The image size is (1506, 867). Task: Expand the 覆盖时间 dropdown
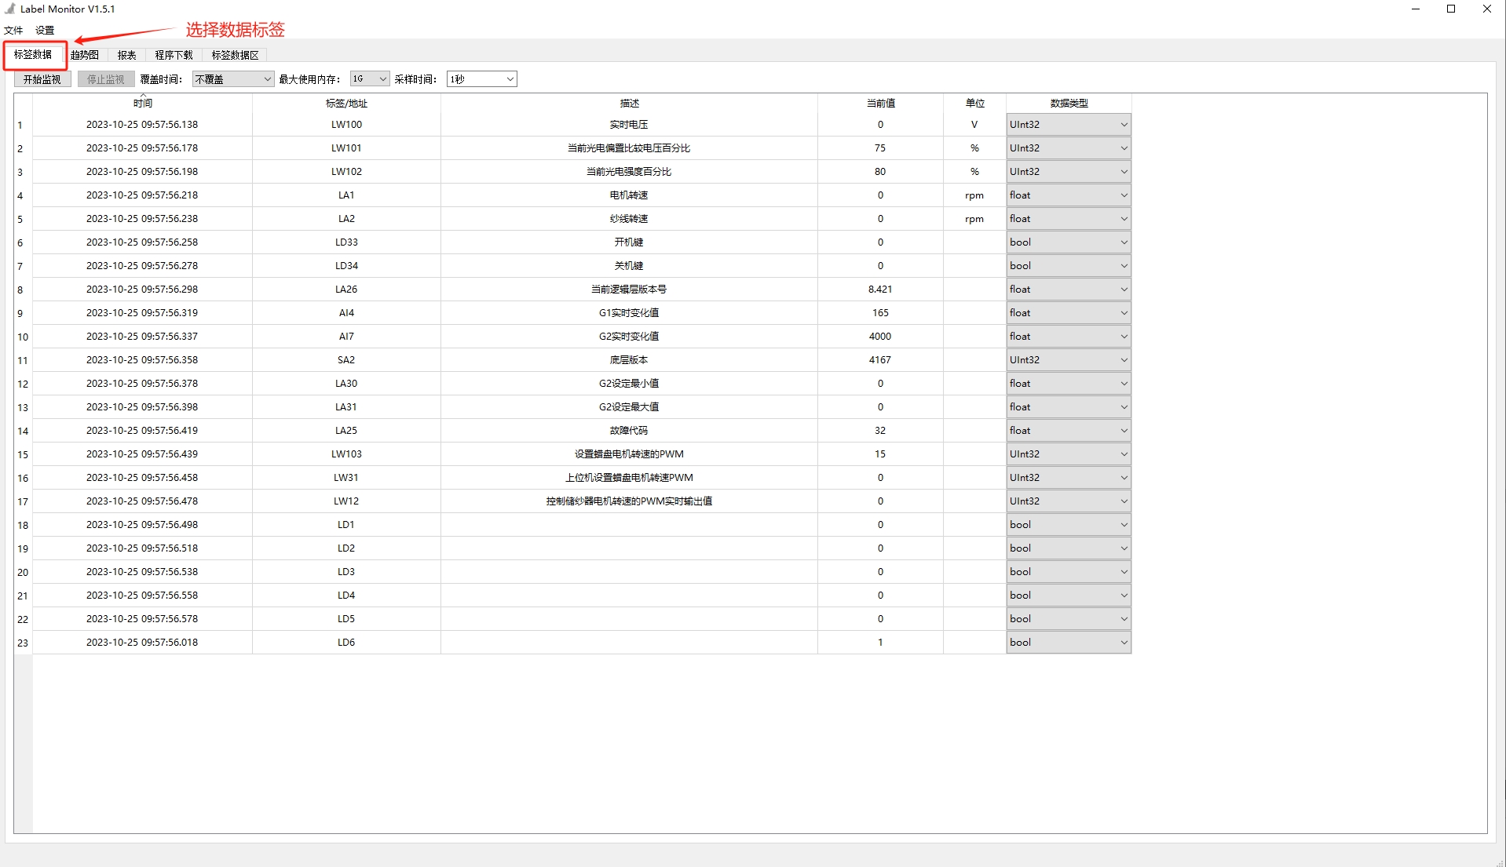[233, 79]
